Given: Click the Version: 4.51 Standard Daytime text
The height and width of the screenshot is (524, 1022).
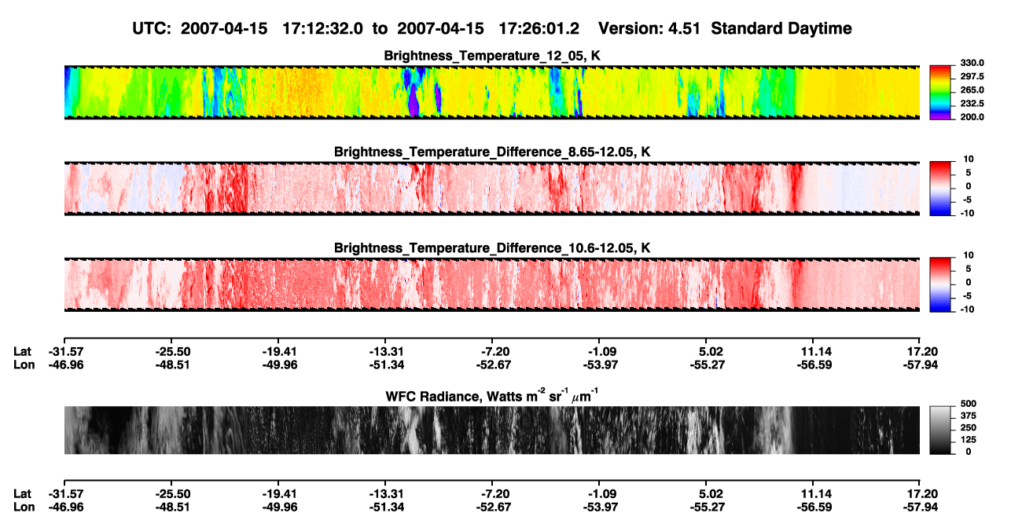Looking at the screenshot, I should click(x=725, y=28).
